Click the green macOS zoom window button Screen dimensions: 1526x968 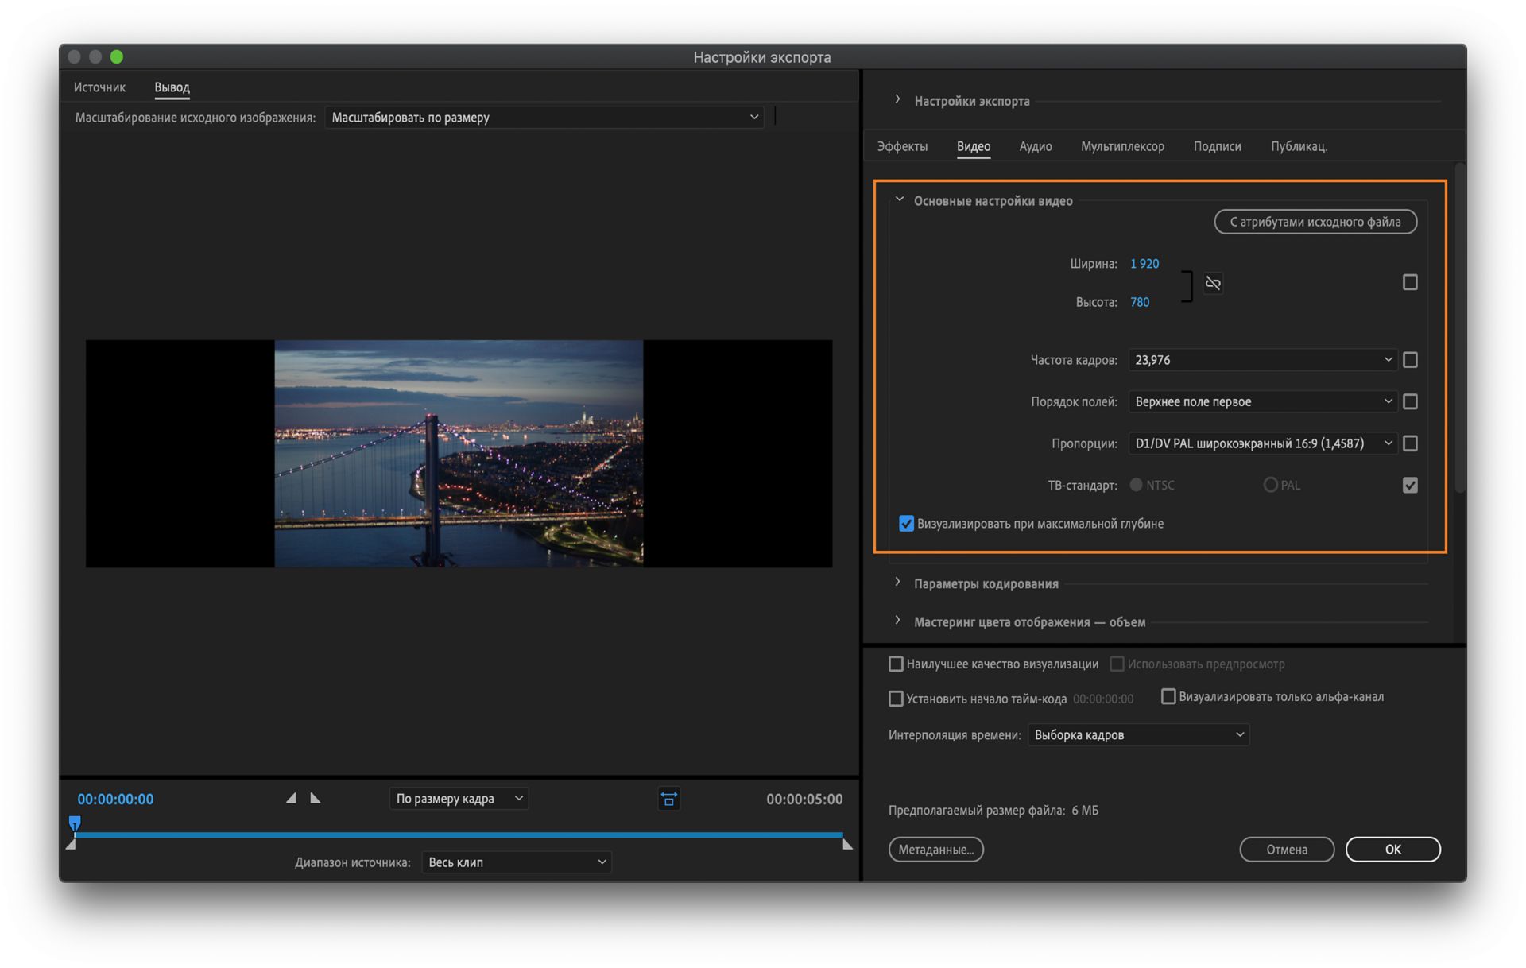117,56
